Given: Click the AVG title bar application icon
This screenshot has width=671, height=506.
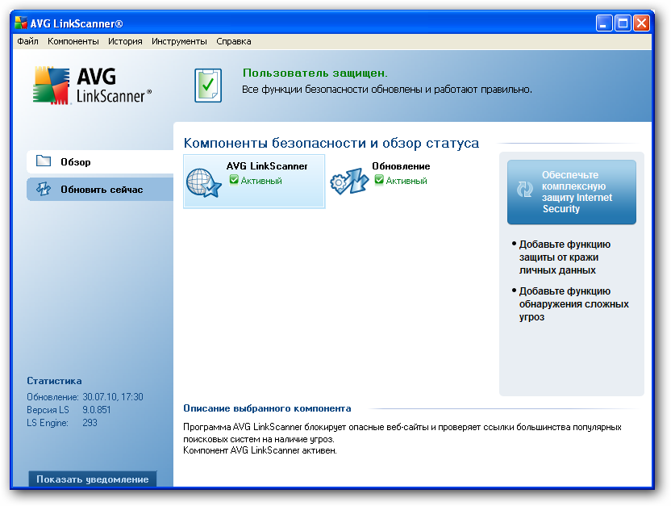Looking at the screenshot, I should point(22,23).
